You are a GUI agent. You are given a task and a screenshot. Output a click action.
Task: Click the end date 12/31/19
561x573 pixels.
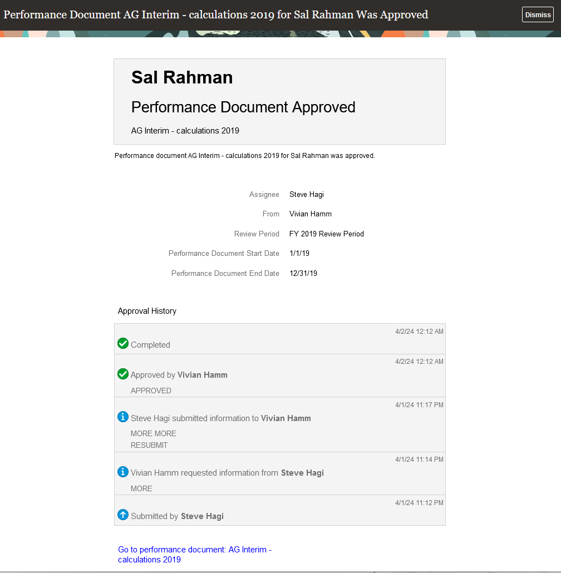303,273
